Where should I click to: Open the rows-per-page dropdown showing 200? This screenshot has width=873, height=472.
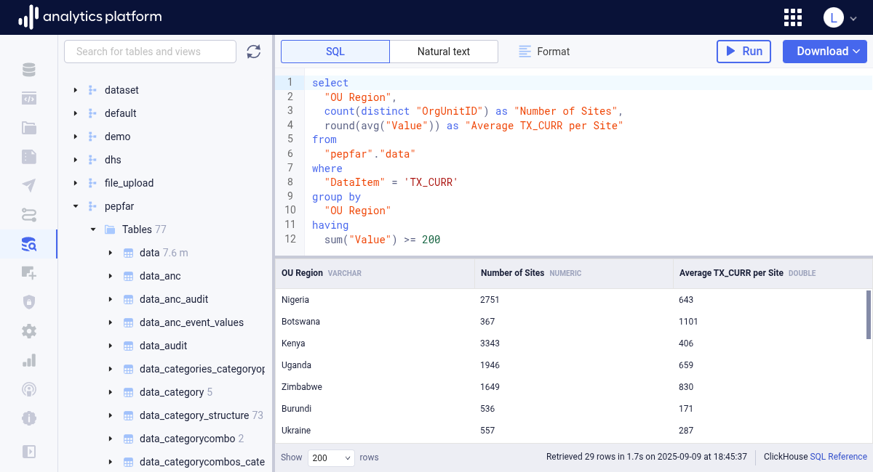click(331, 457)
